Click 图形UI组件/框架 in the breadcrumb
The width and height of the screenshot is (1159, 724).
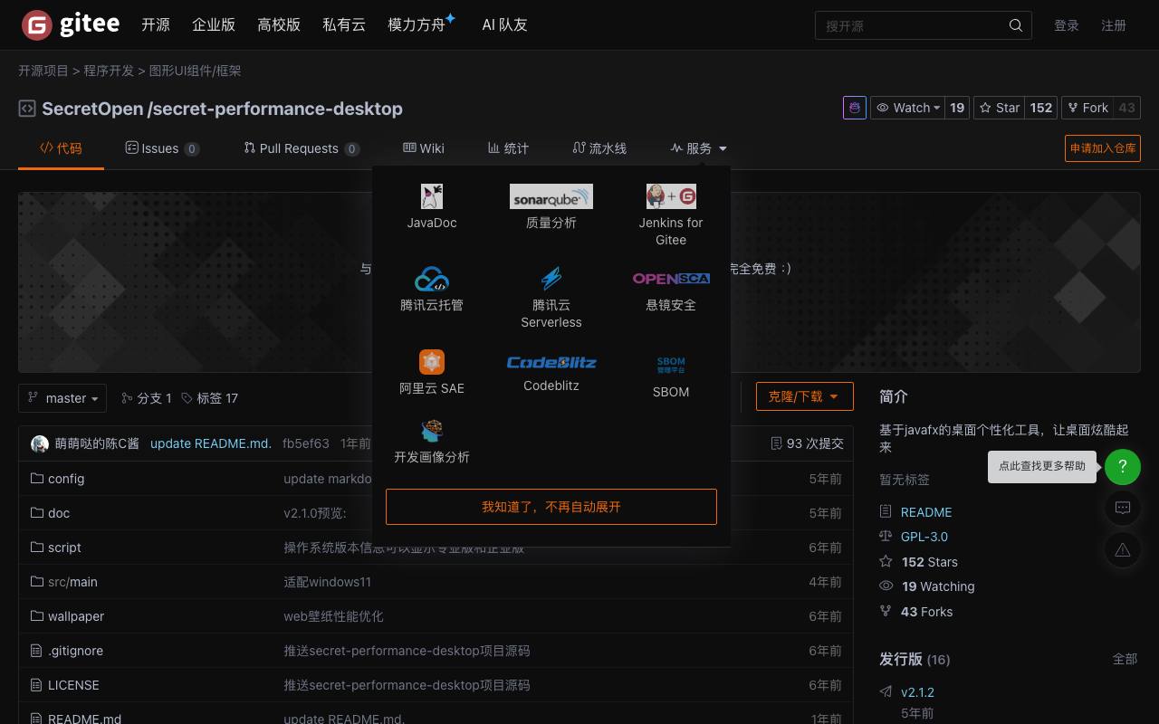pos(195,71)
